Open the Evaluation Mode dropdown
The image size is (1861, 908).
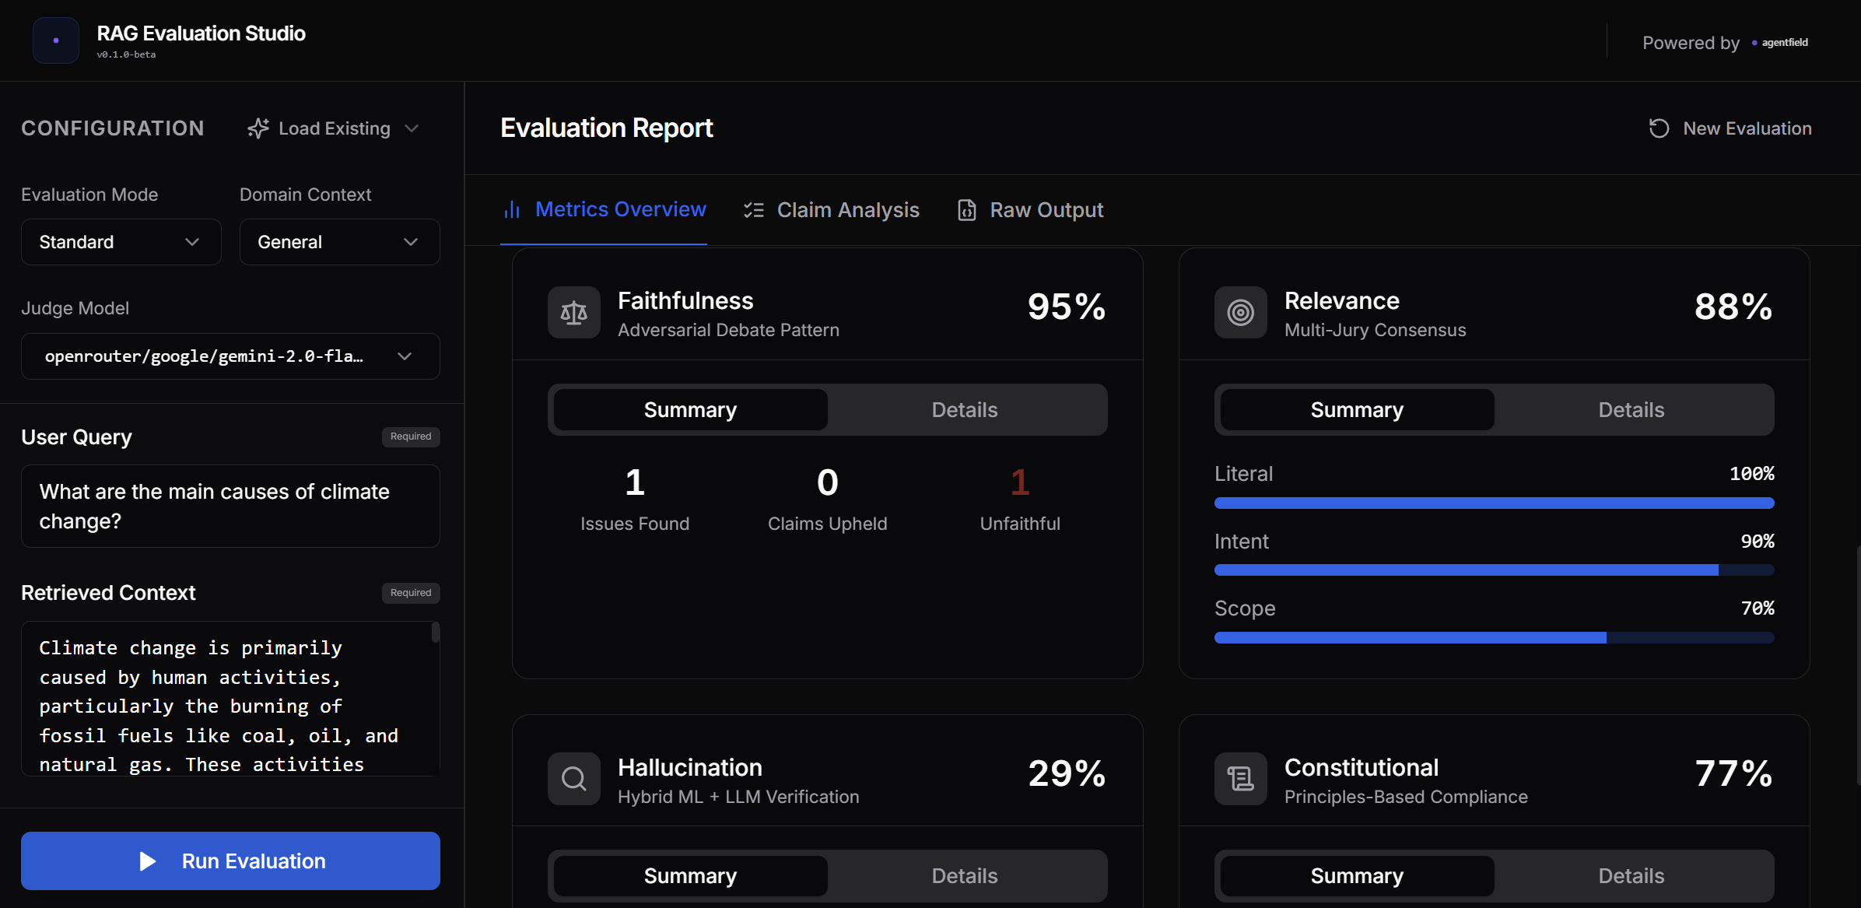(x=121, y=241)
